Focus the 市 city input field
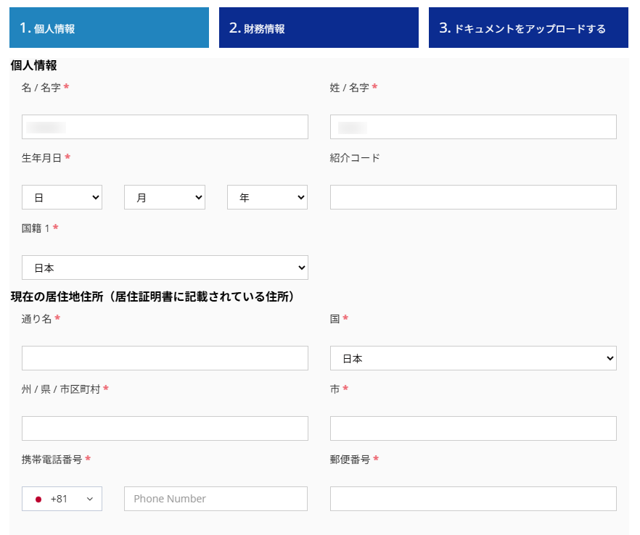 tap(473, 428)
